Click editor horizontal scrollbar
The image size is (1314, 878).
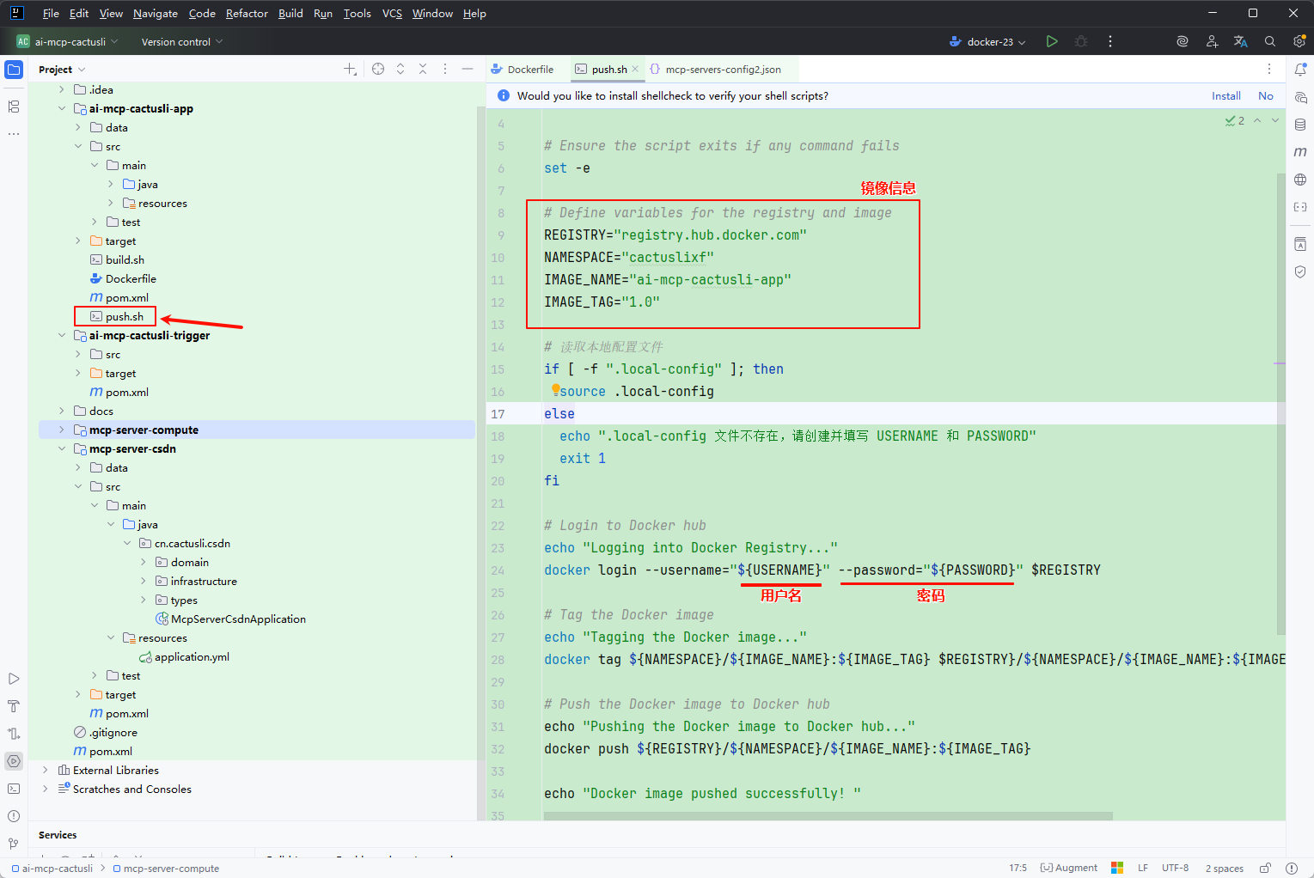click(x=828, y=815)
